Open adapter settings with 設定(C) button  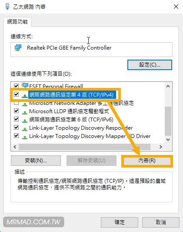[x=150, y=65]
